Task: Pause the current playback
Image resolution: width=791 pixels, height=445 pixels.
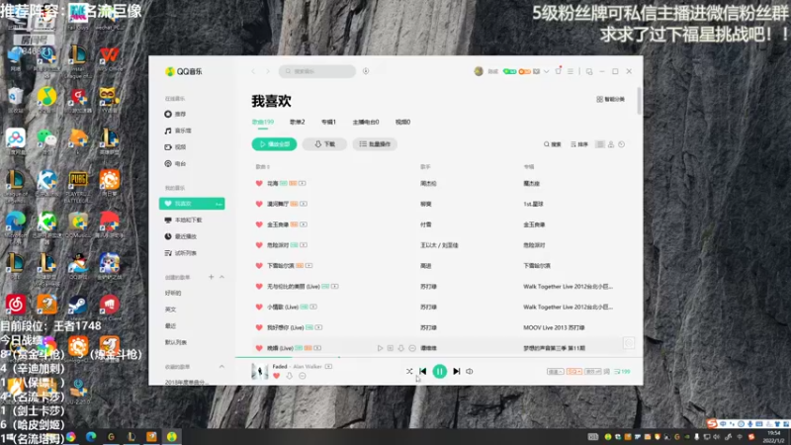Action: (440, 372)
